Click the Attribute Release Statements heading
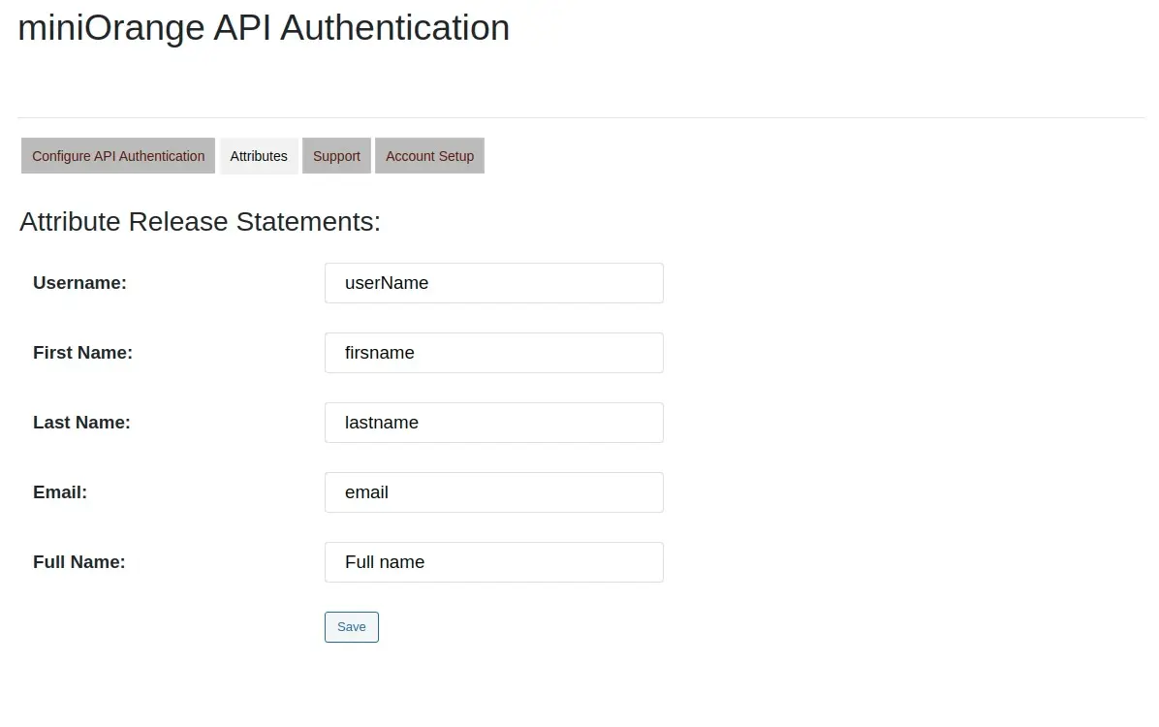The image size is (1159, 727). pos(199,221)
